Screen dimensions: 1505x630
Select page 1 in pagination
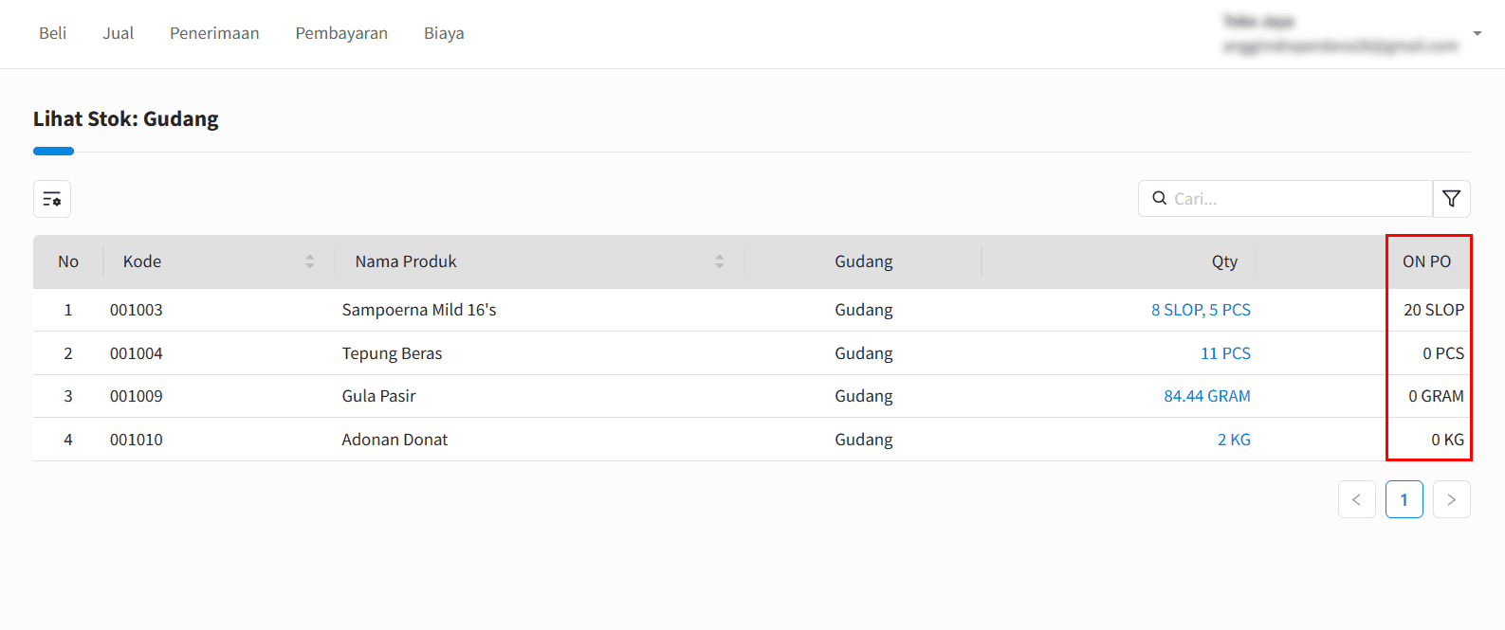[x=1404, y=499]
